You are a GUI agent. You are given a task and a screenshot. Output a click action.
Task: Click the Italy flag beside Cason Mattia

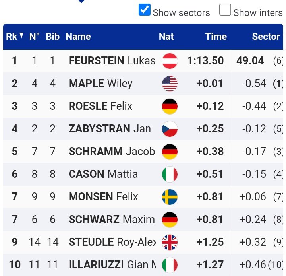click(170, 174)
